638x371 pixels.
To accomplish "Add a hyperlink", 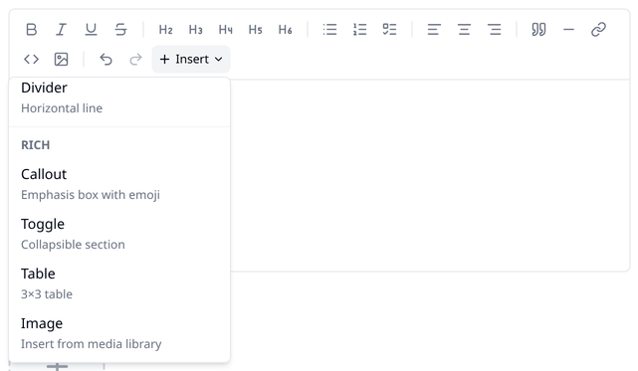I will point(598,29).
